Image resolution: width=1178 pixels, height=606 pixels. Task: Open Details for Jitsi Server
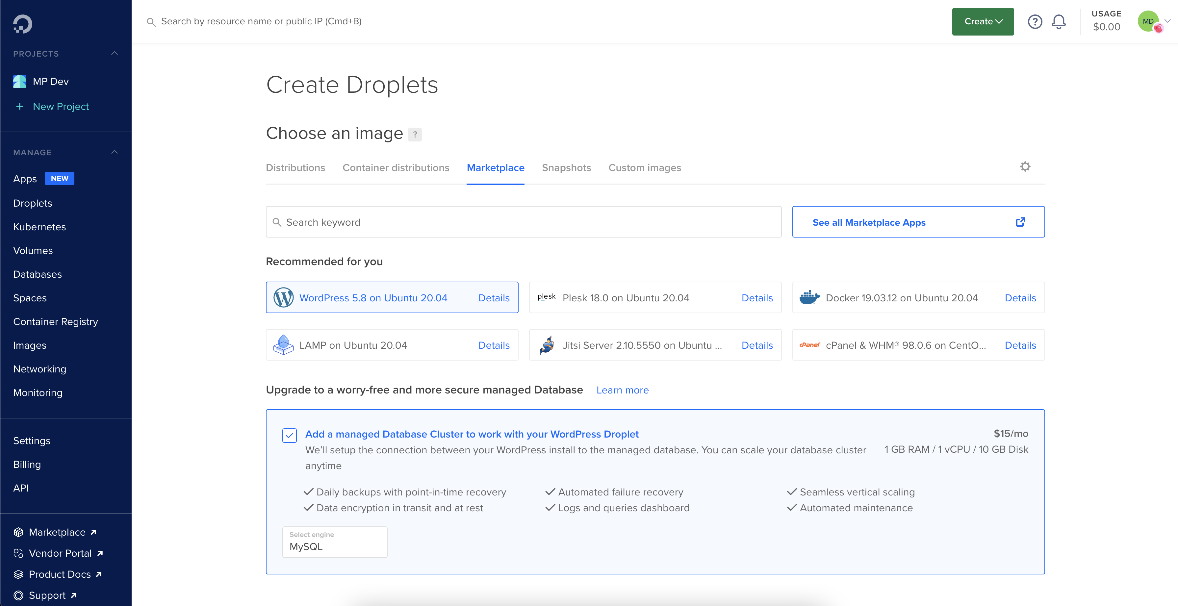(x=757, y=345)
